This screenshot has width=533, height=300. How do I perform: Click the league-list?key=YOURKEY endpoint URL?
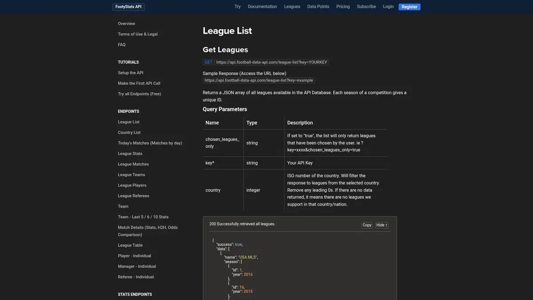[x=272, y=62]
